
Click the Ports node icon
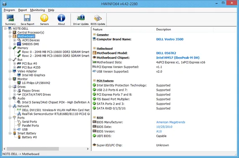[x=15, y=118]
